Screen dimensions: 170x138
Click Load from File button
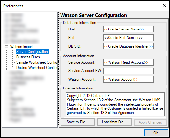114,122
